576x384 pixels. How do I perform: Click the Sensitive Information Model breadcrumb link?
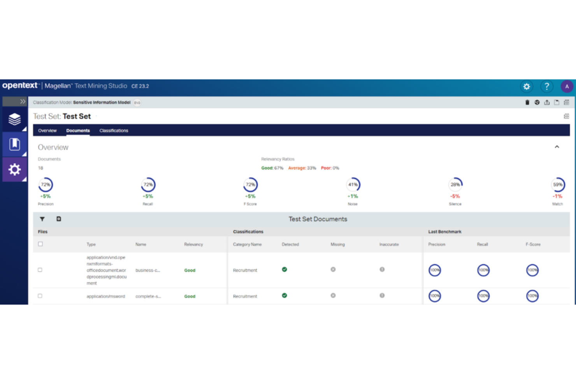(102, 102)
